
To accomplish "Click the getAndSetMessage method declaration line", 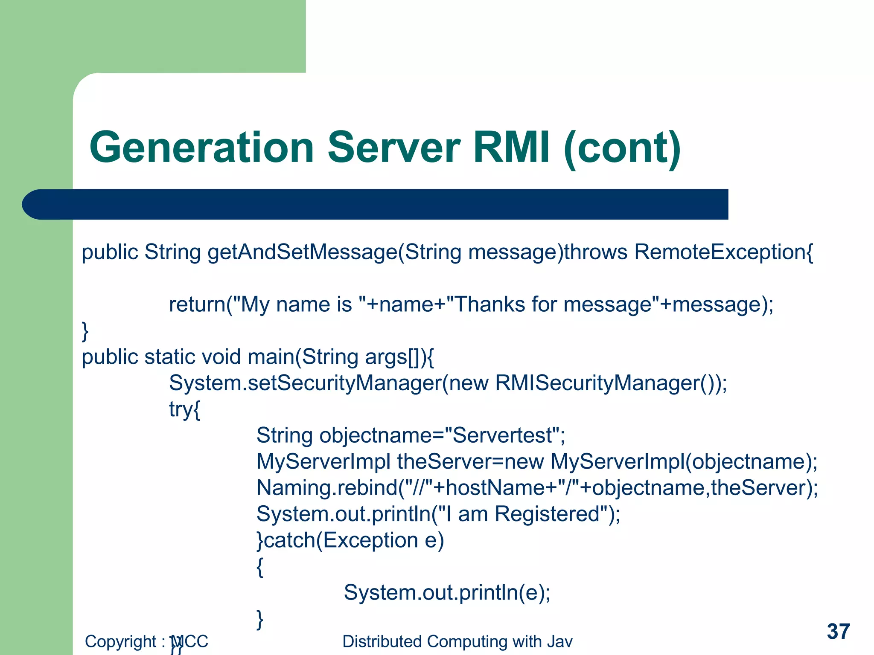I will coord(447,252).
